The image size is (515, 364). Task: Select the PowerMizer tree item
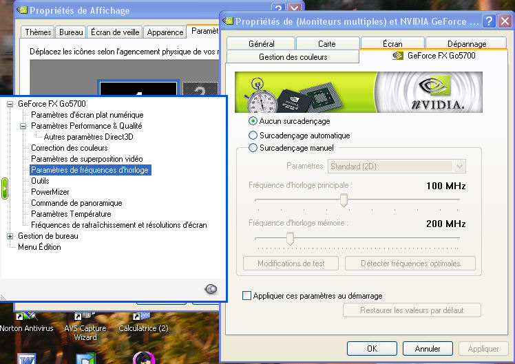[50, 192]
